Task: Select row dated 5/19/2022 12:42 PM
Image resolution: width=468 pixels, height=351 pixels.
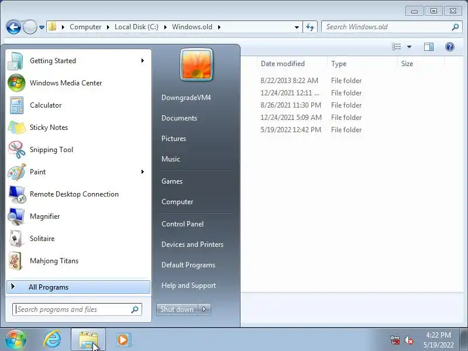Action: coord(311,130)
